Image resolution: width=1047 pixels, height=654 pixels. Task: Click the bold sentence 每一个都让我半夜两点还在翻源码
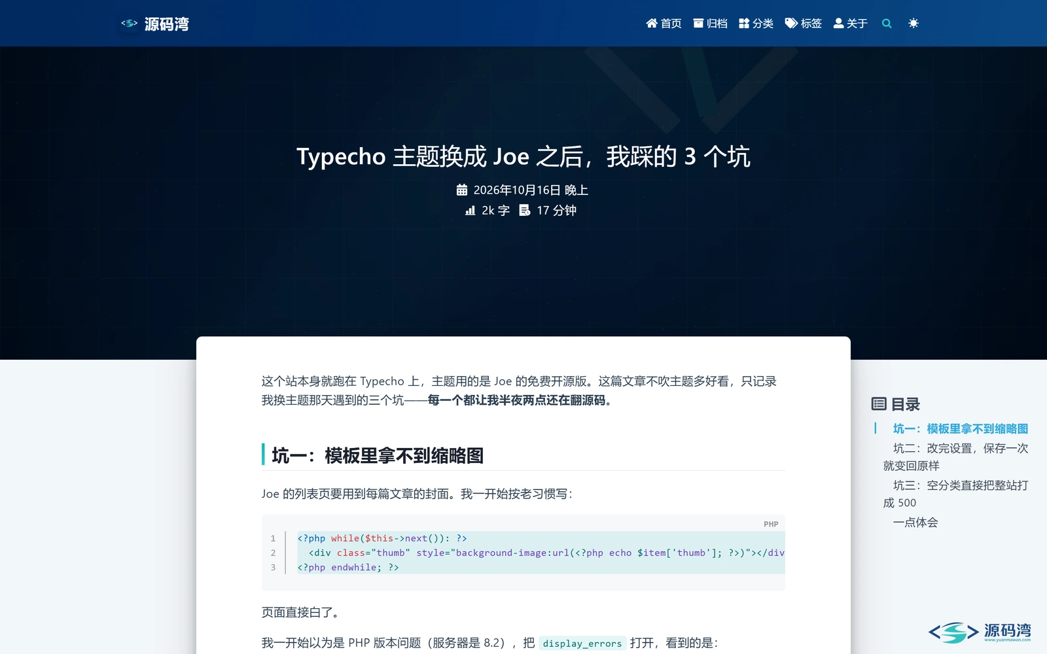pyautogui.click(x=517, y=400)
